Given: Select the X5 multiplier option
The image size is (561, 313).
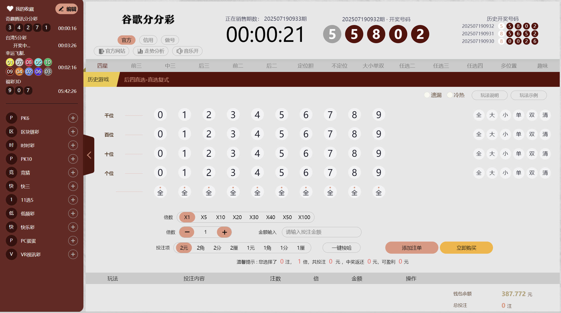Looking at the screenshot, I should [204, 217].
